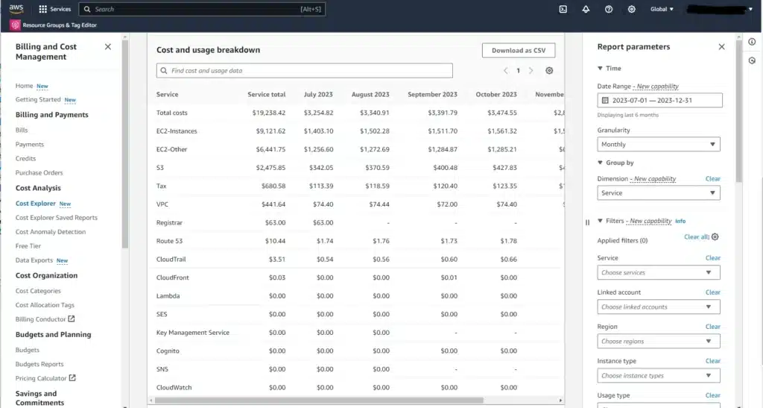Open the Choose linked accounts dropdown
This screenshot has height=408, width=763.
[659, 307]
